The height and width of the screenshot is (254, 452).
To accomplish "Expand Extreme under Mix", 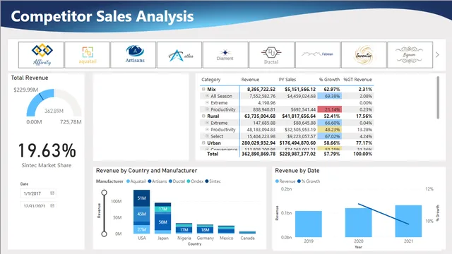I will click(x=207, y=102).
